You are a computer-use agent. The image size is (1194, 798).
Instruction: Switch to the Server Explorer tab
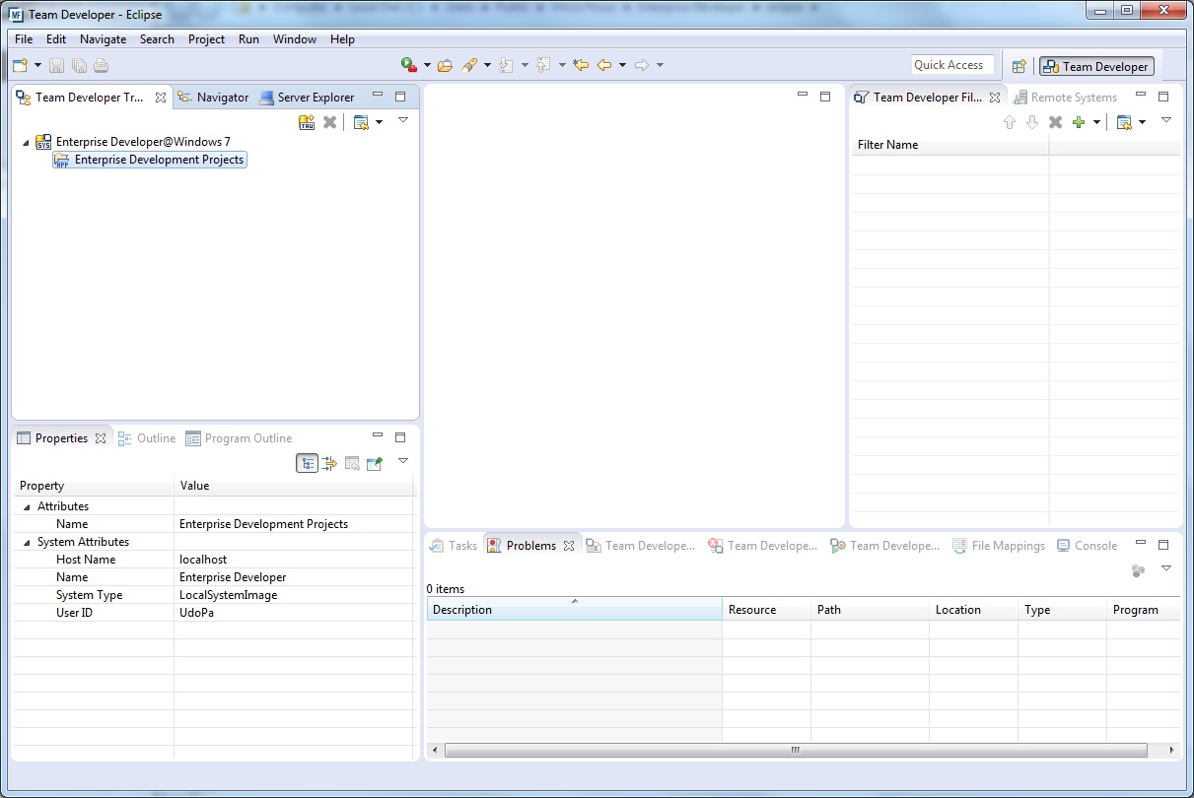click(x=308, y=98)
